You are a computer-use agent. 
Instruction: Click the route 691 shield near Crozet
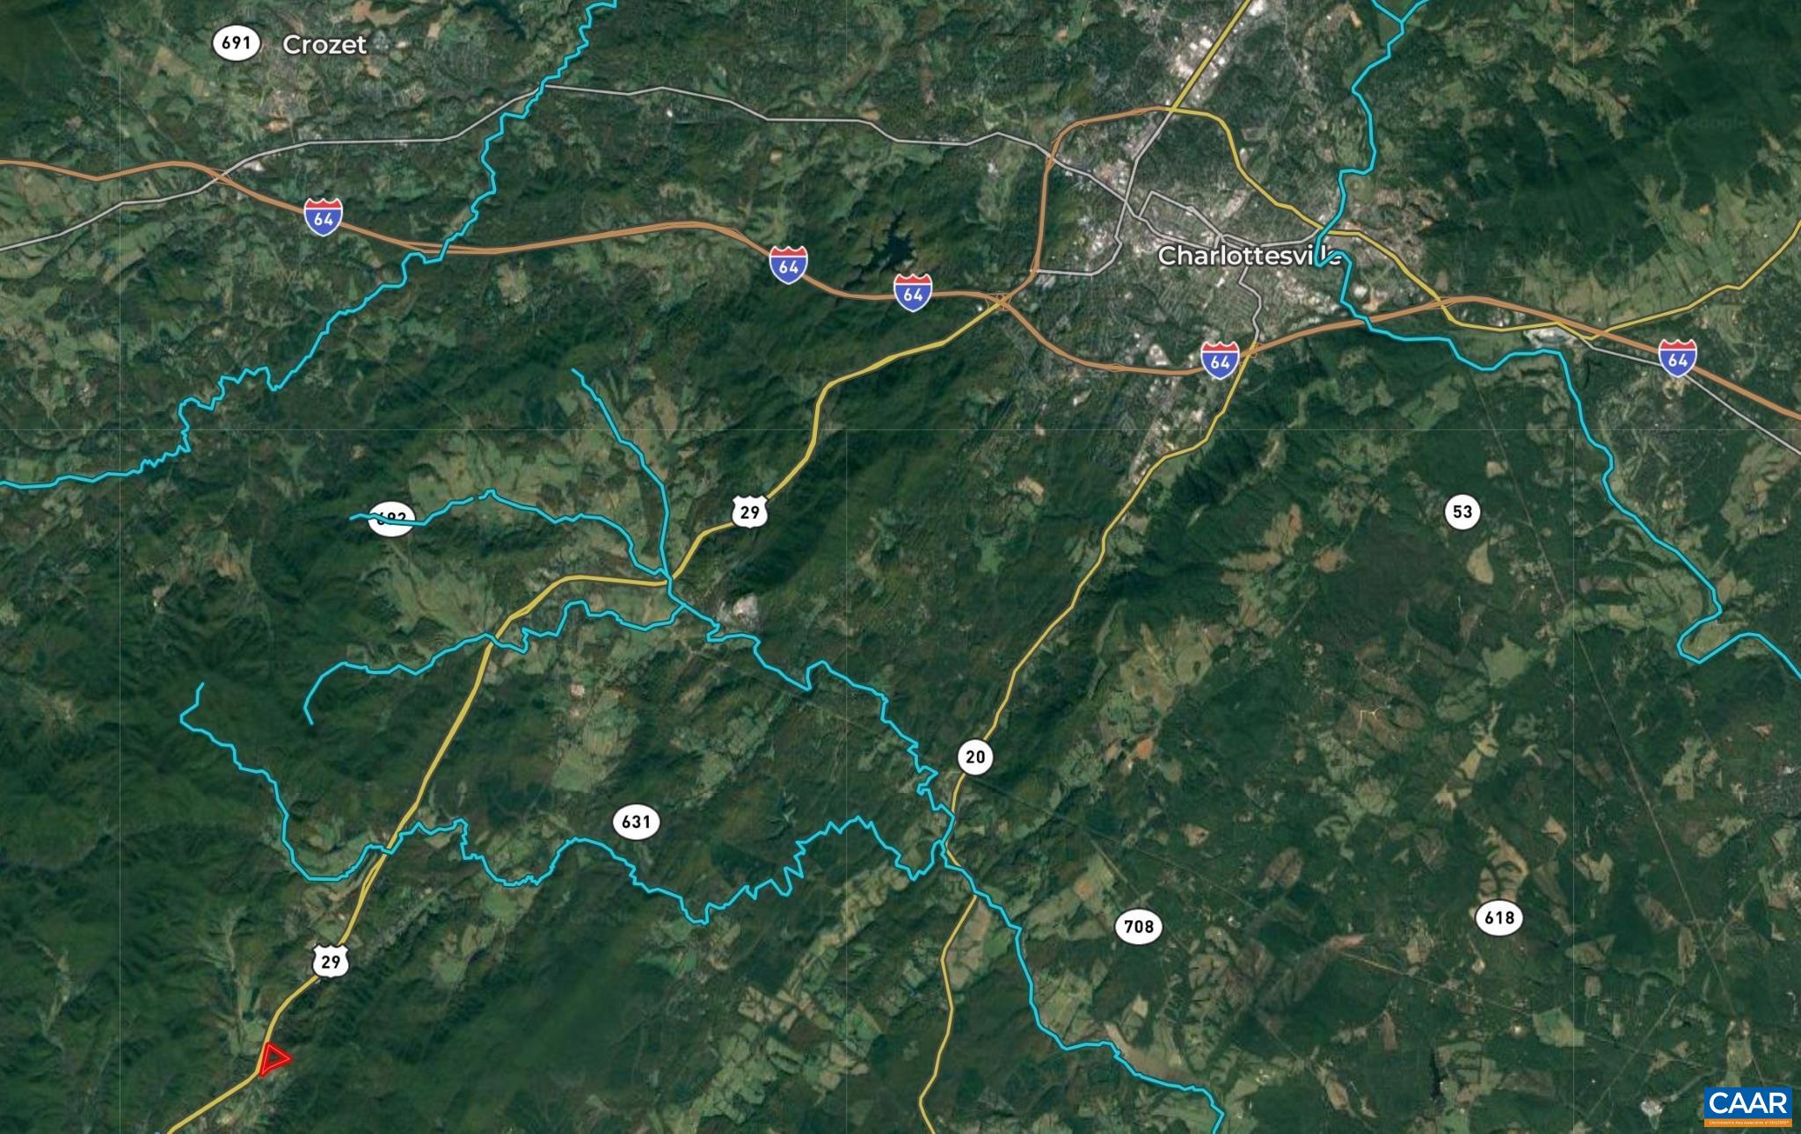(237, 42)
